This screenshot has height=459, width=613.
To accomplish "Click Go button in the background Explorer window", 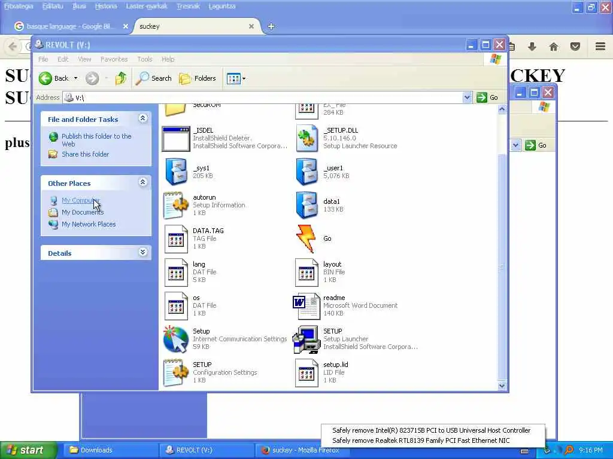I will (536, 145).
